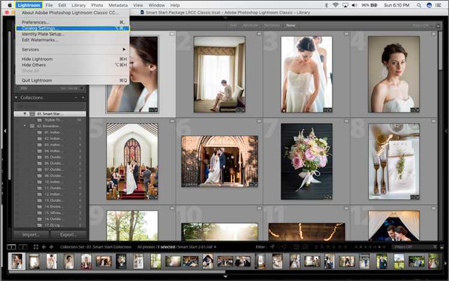
Task: Choose Hide Lightroom menu entry
Action: pyautogui.click(x=72, y=59)
